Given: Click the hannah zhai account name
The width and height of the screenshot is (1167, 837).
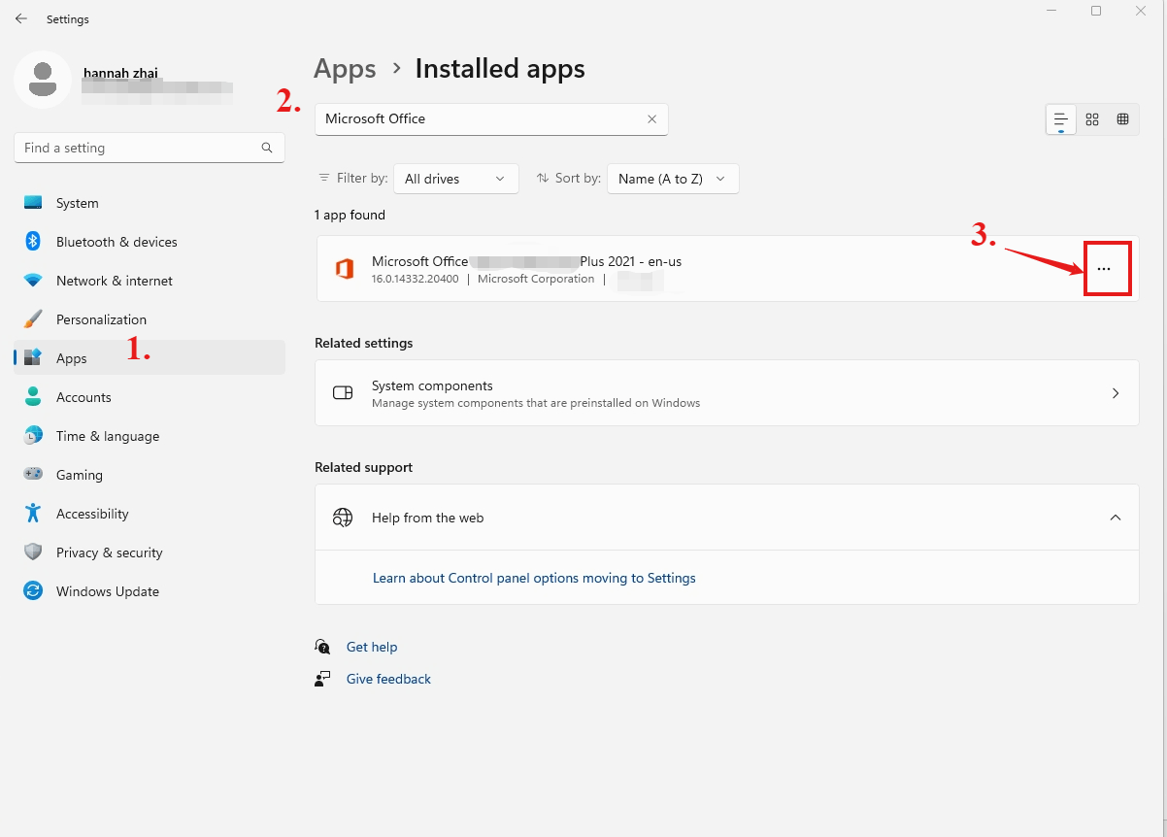Looking at the screenshot, I should coord(120,73).
